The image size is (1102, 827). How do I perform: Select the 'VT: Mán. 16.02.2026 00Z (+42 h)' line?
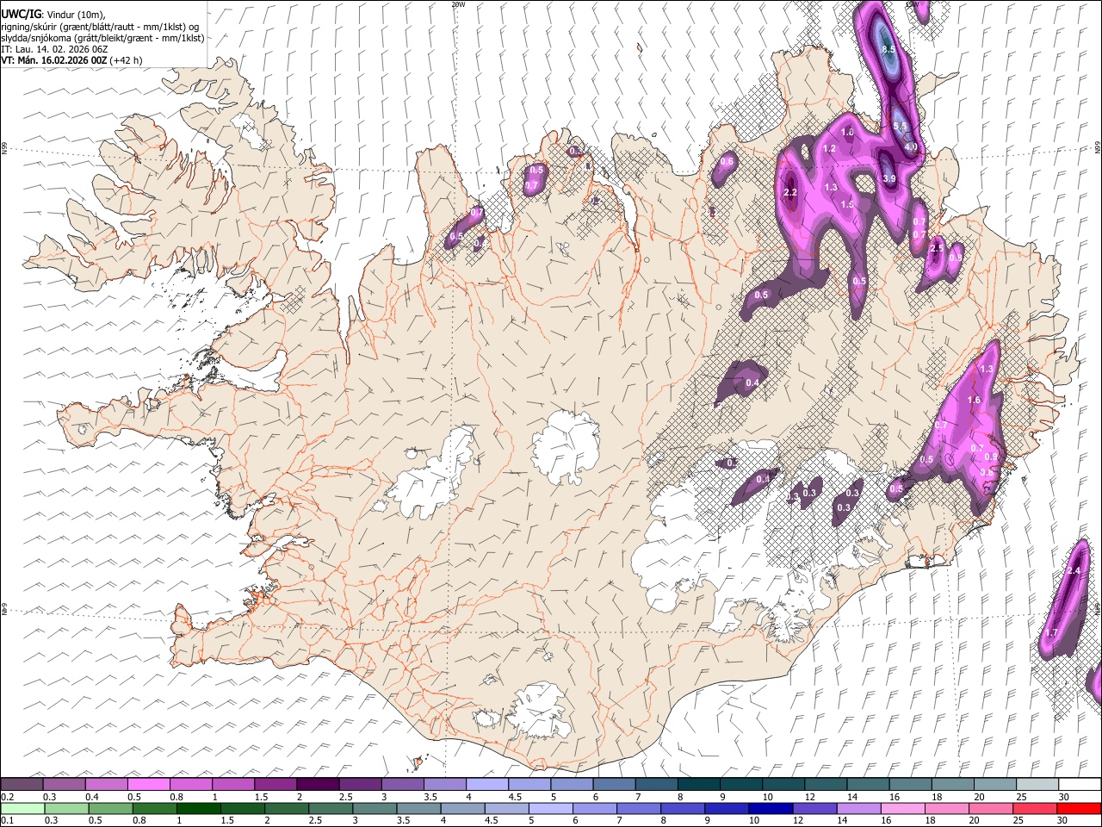click(71, 60)
